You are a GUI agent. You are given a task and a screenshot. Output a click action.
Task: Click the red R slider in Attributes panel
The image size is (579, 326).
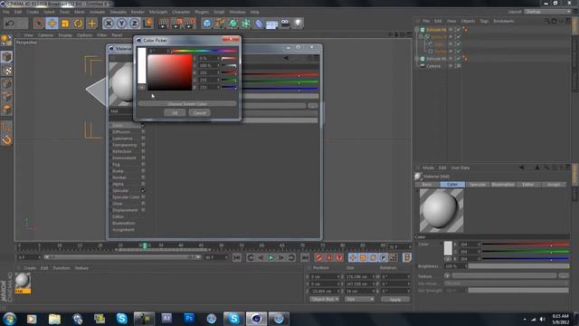[525, 244]
